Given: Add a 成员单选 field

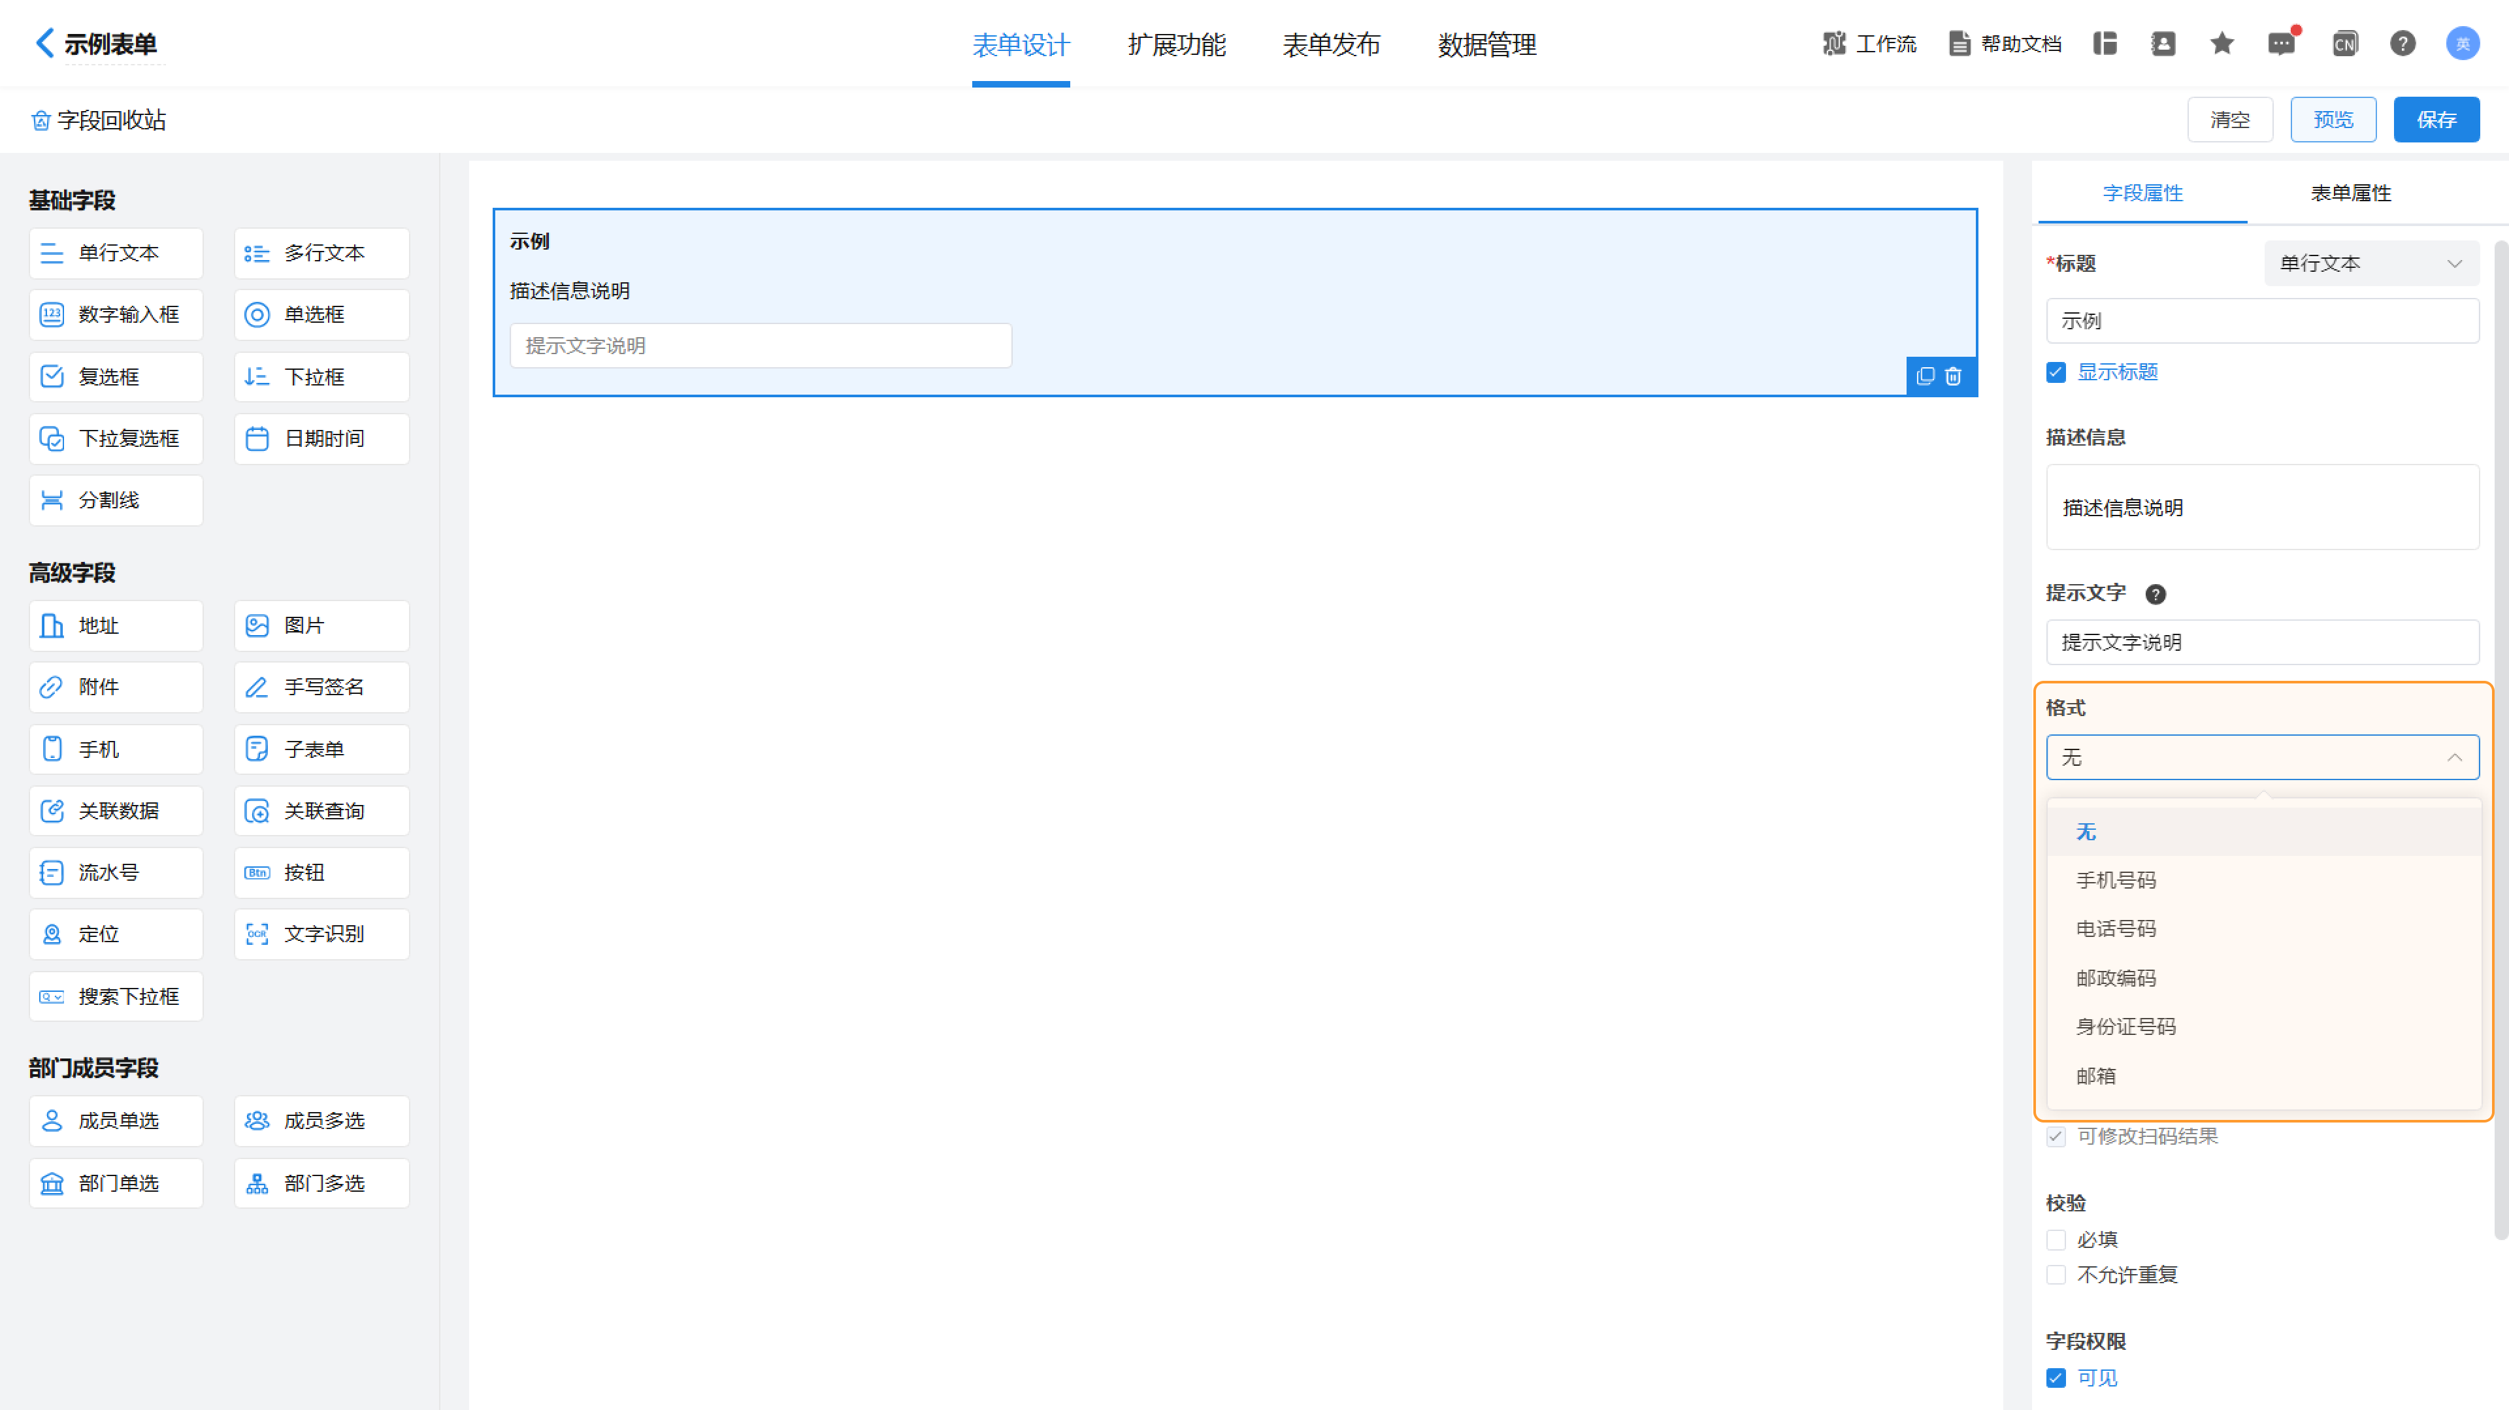Looking at the screenshot, I should [116, 1122].
